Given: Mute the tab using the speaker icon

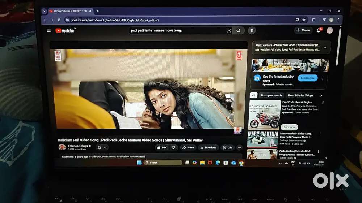Looking at the screenshot, I should pos(85,11).
